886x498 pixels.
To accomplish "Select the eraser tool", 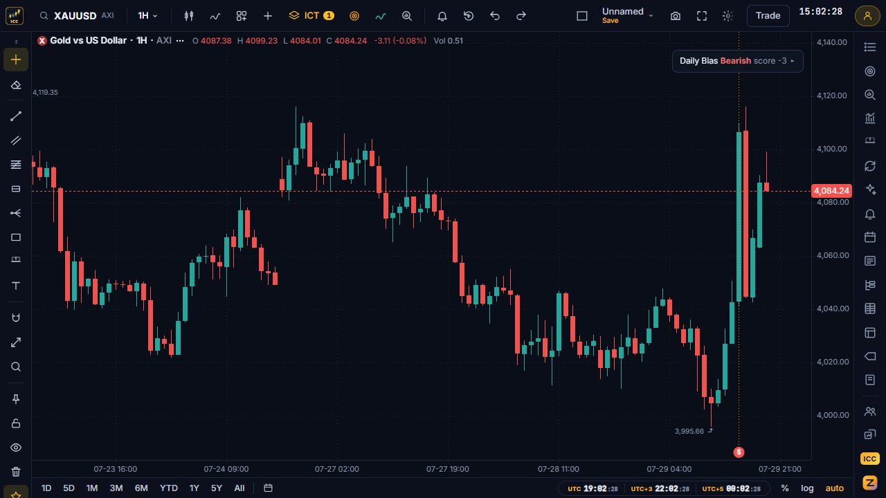I will point(16,85).
